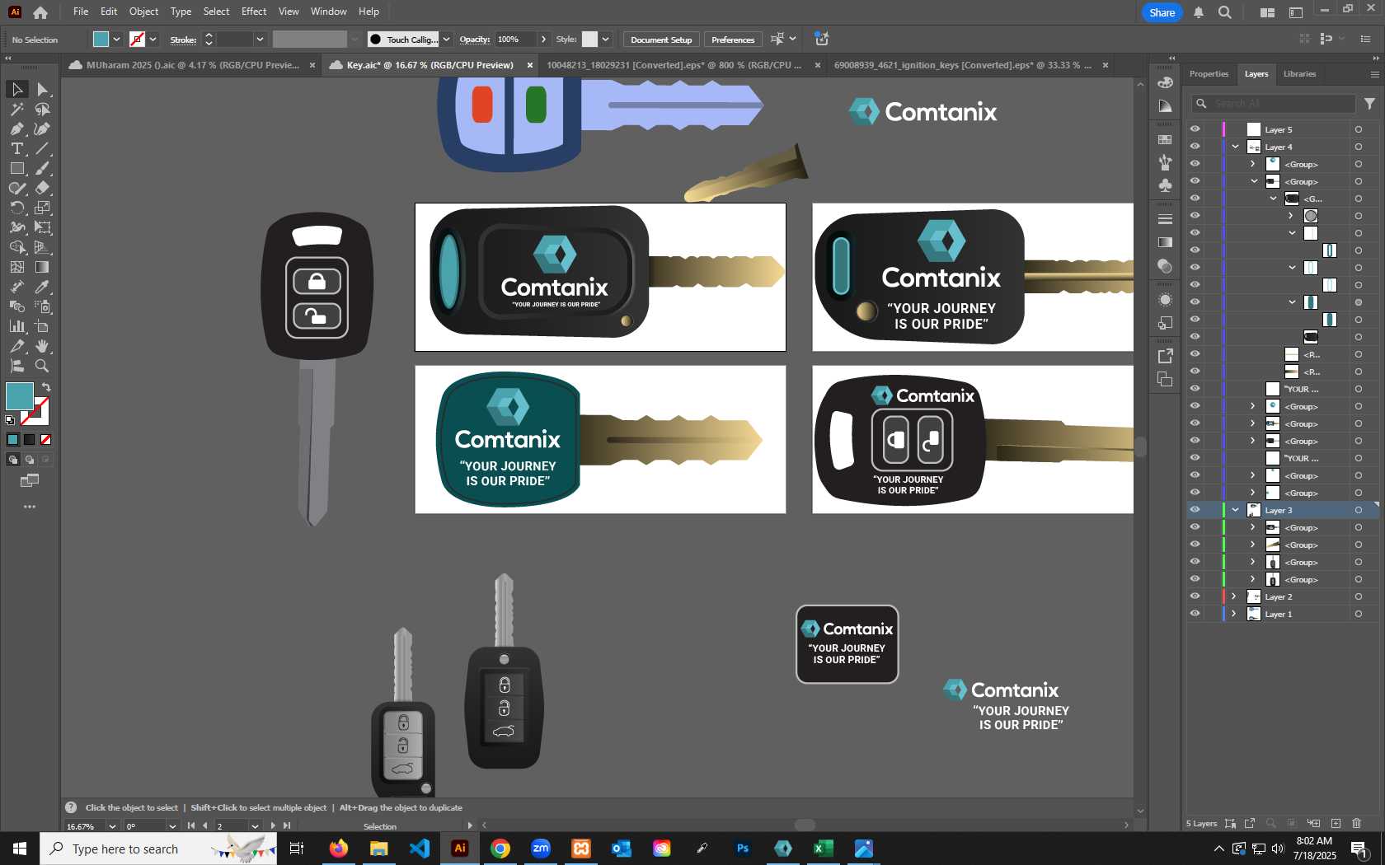Image resolution: width=1385 pixels, height=865 pixels.
Task: Open the Effect menu
Action: (x=254, y=12)
